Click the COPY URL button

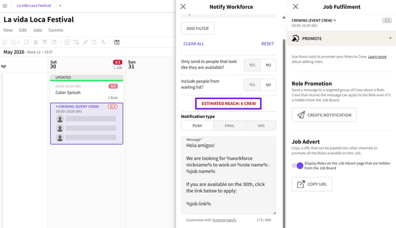(312, 184)
